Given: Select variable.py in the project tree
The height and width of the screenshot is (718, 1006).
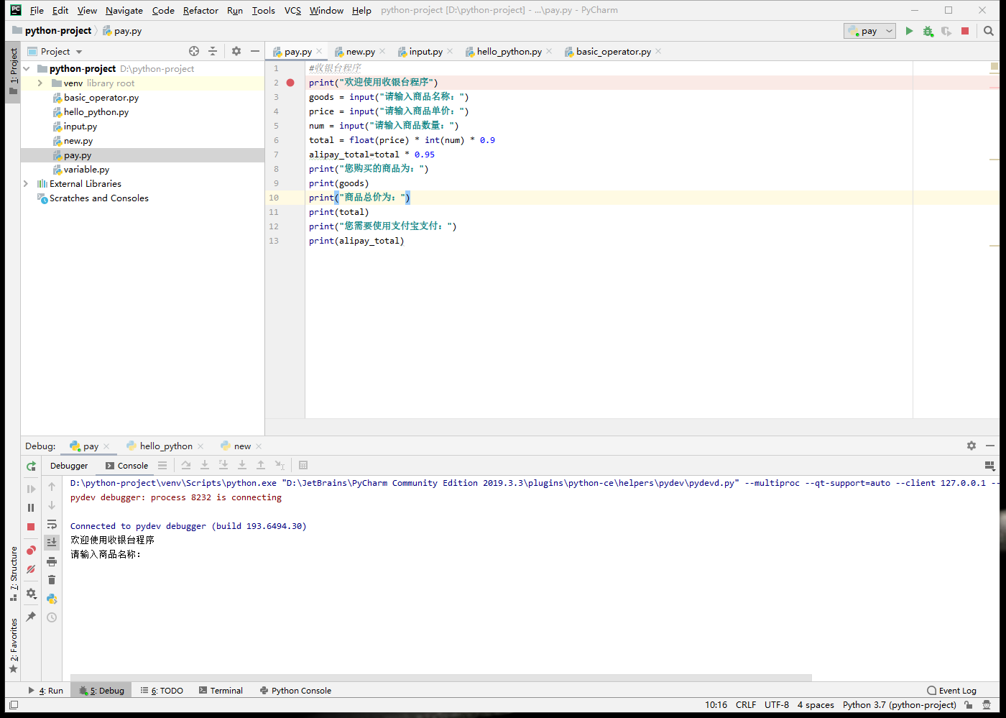Looking at the screenshot, I should tap(86, 170).
